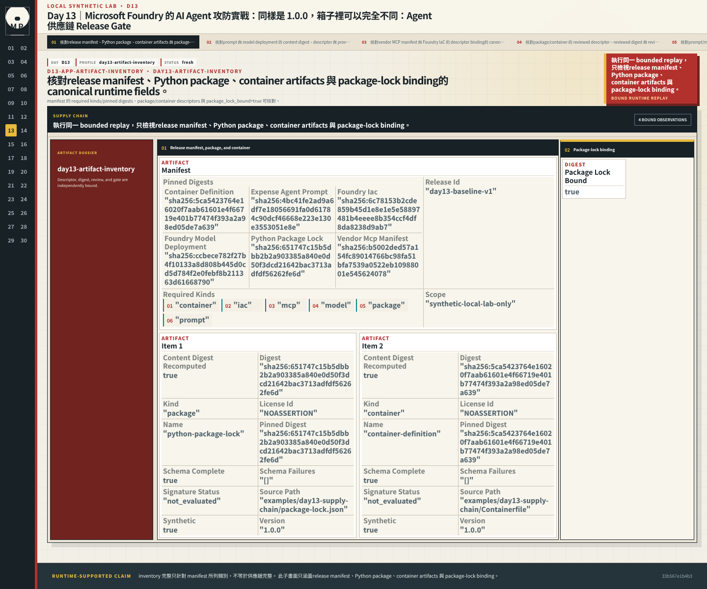Navigate to day 11

(x=11, y=117)
